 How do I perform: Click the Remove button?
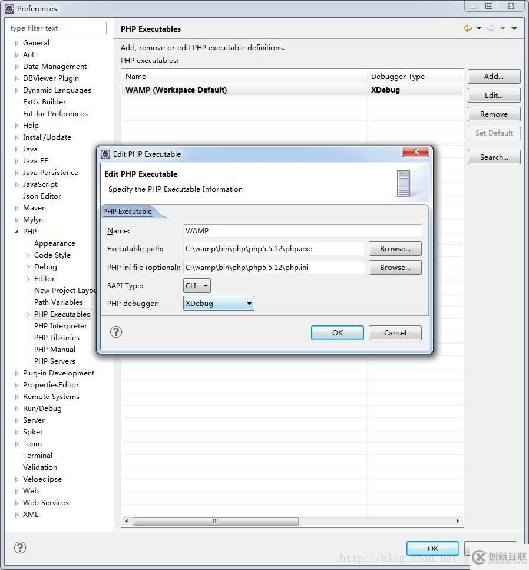coord(494,114)
